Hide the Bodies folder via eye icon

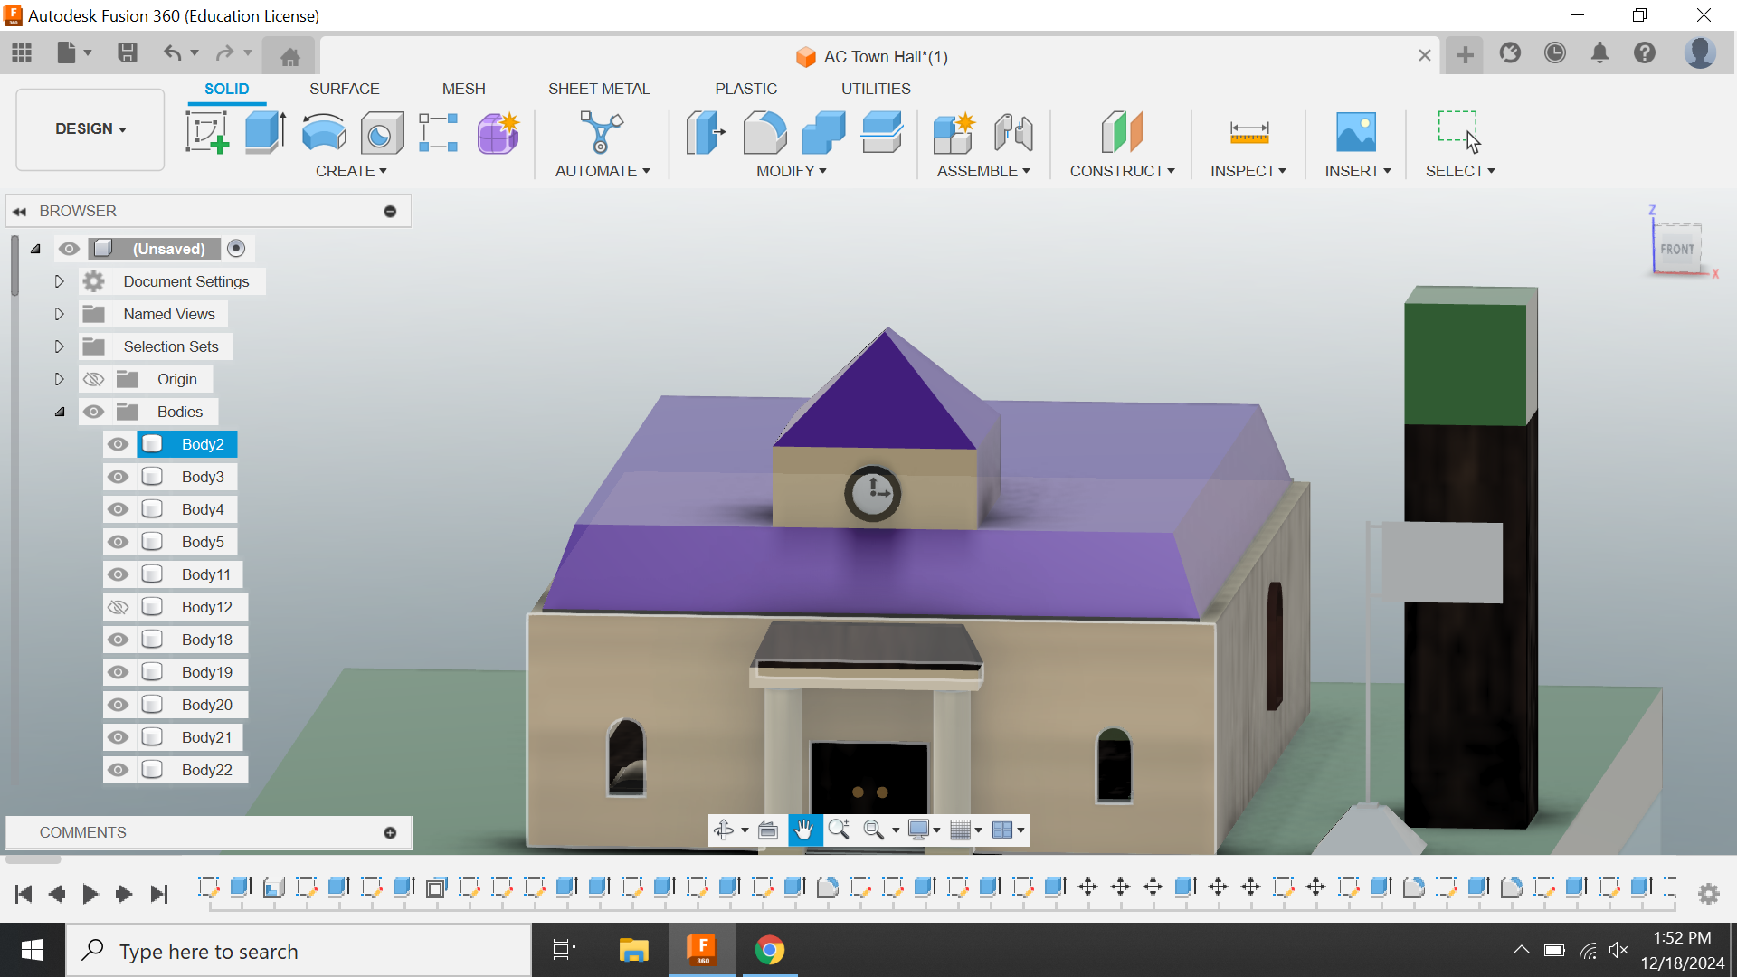click(x=93, y=412)
